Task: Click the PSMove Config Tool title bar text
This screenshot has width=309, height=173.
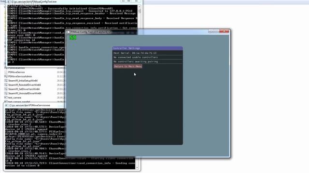Action: 91,32
